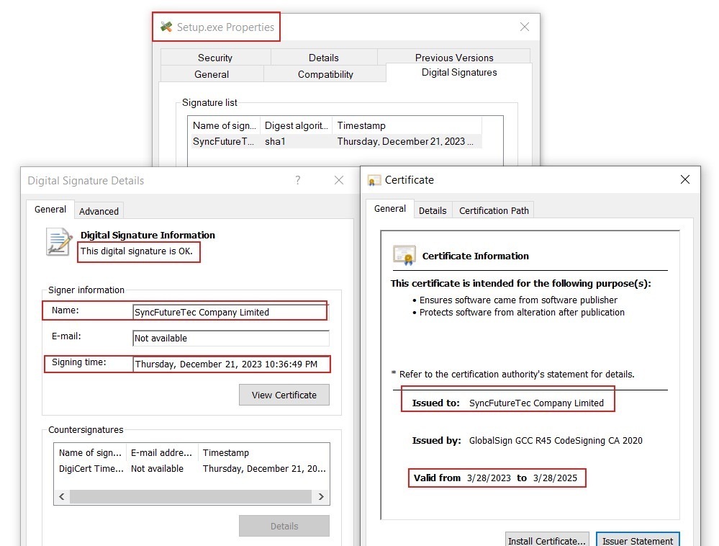Select the Compatibility tab

coord(325,74)
